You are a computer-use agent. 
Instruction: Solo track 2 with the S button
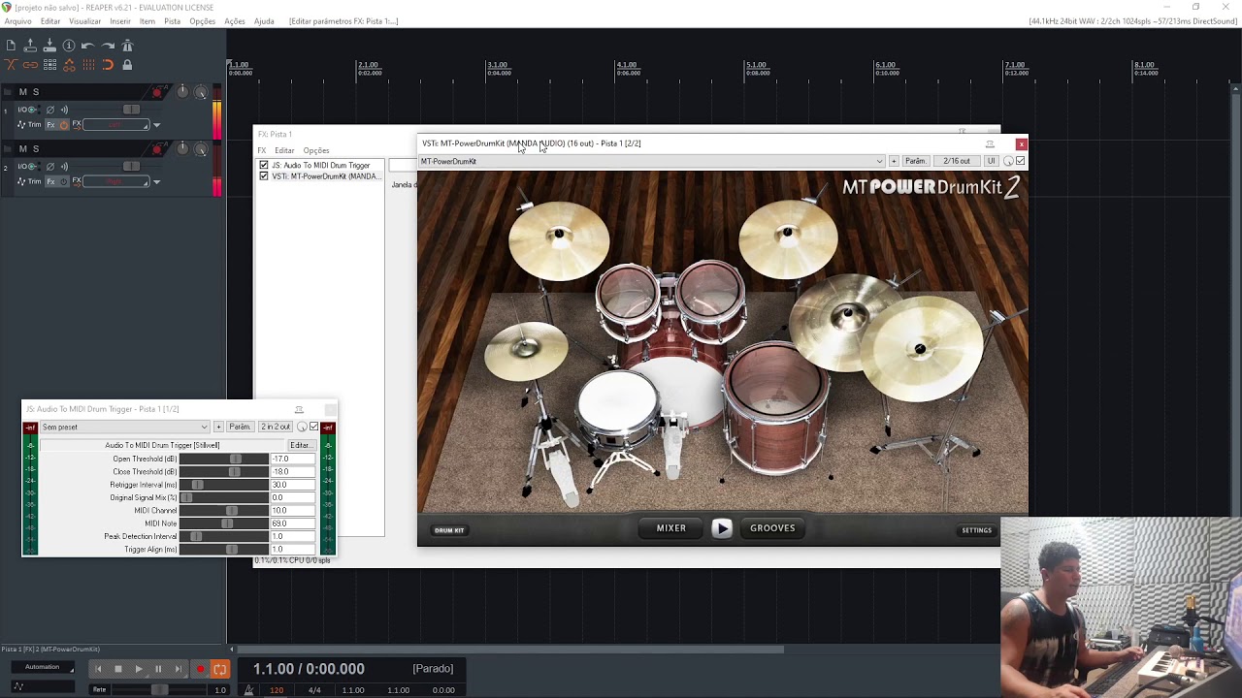click(x=36, y=148)
